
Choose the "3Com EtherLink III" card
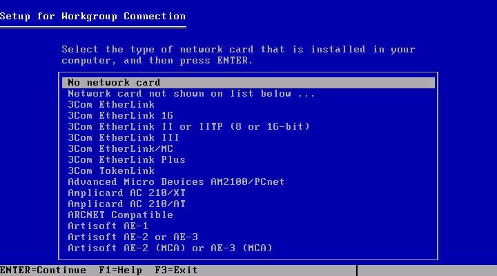click(x=124, y=138)
